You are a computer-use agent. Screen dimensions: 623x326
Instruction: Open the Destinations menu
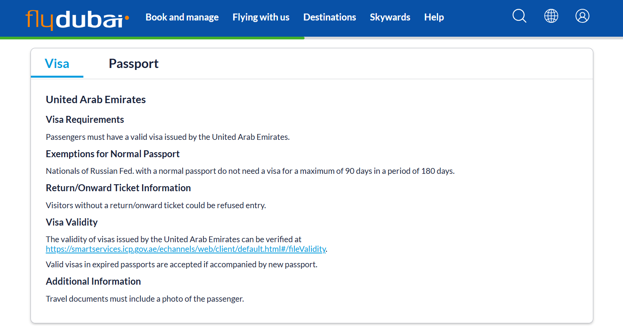pos(330,17)
